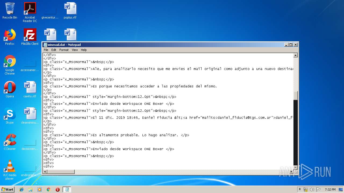344x193 pixels.
Task: Click the 7:32 PM taskbar clock
Action: [330, 190]
